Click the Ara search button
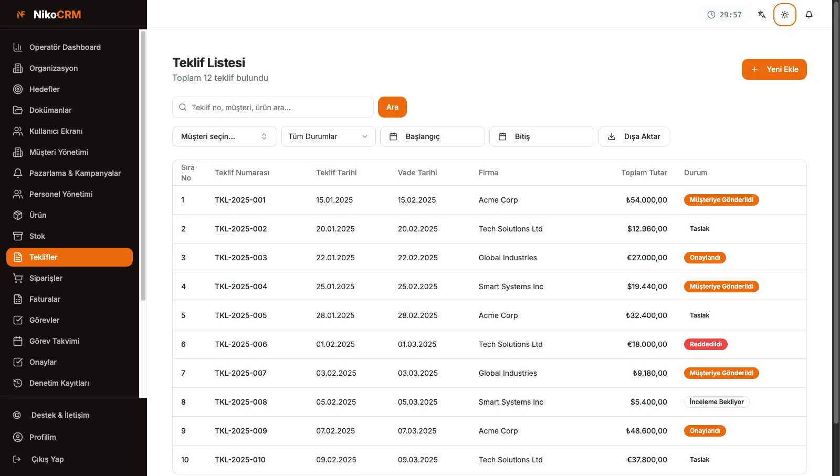The height and width of the screenshot is (476, 840). pos(392,107)
